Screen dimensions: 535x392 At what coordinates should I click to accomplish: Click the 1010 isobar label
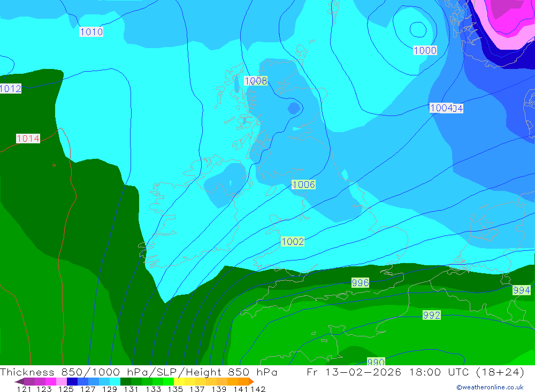pos(91,32)
